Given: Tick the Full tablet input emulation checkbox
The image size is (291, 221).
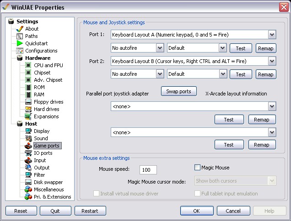Looking at the screenshot, I should pyautogui.click(x=197, y=194).
